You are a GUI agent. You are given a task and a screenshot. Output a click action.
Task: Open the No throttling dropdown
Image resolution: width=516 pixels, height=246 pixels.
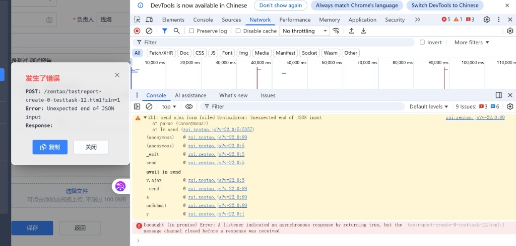click(303, 31)
